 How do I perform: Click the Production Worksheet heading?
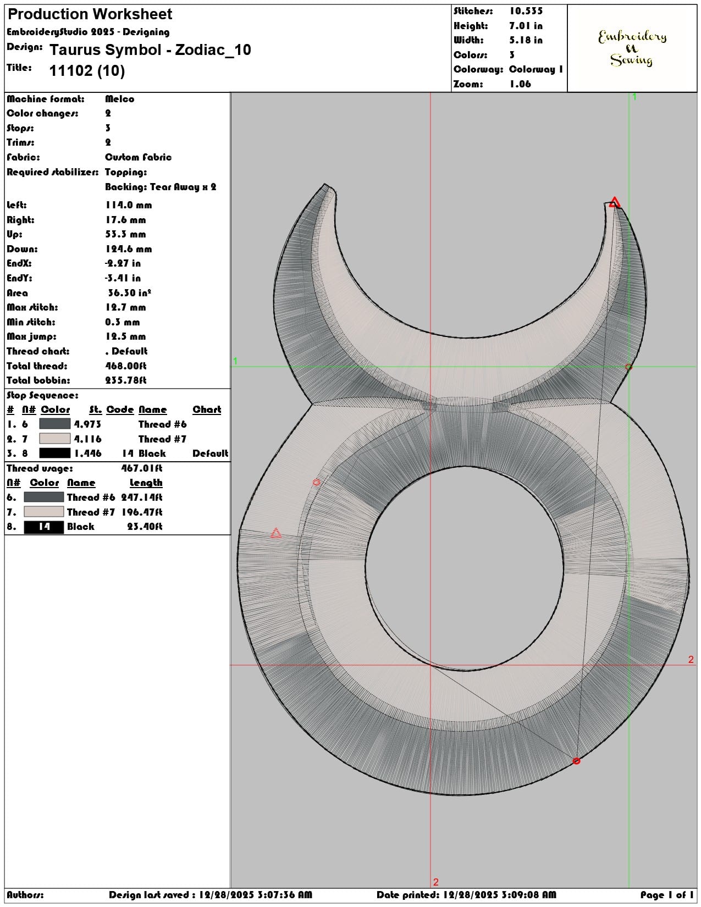click(x=90, y=14)
